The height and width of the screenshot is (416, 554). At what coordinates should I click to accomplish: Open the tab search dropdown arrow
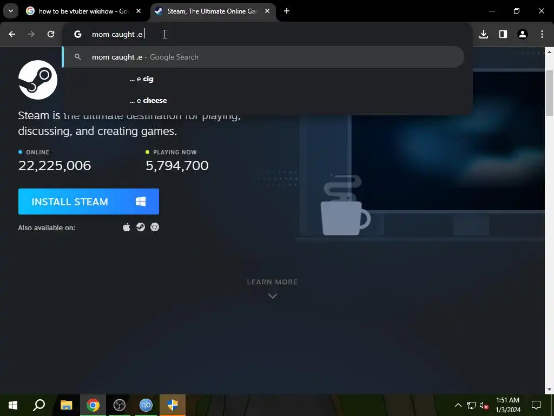coord(11,11)
